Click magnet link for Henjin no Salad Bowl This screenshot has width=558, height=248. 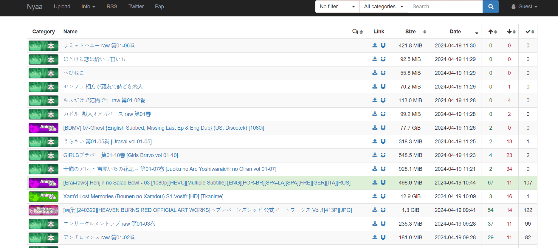(x=383, y=182)
